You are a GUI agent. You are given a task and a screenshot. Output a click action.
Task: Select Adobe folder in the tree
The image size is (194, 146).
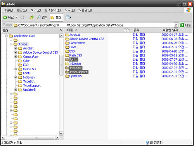point(23,44)
